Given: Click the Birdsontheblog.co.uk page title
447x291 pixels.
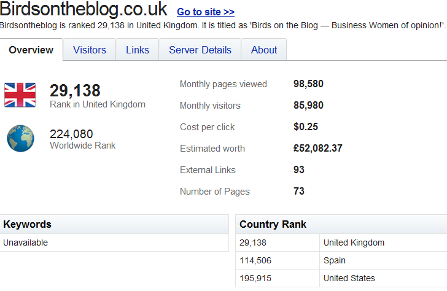Looking at the screenshot, I should pos(84,9).
